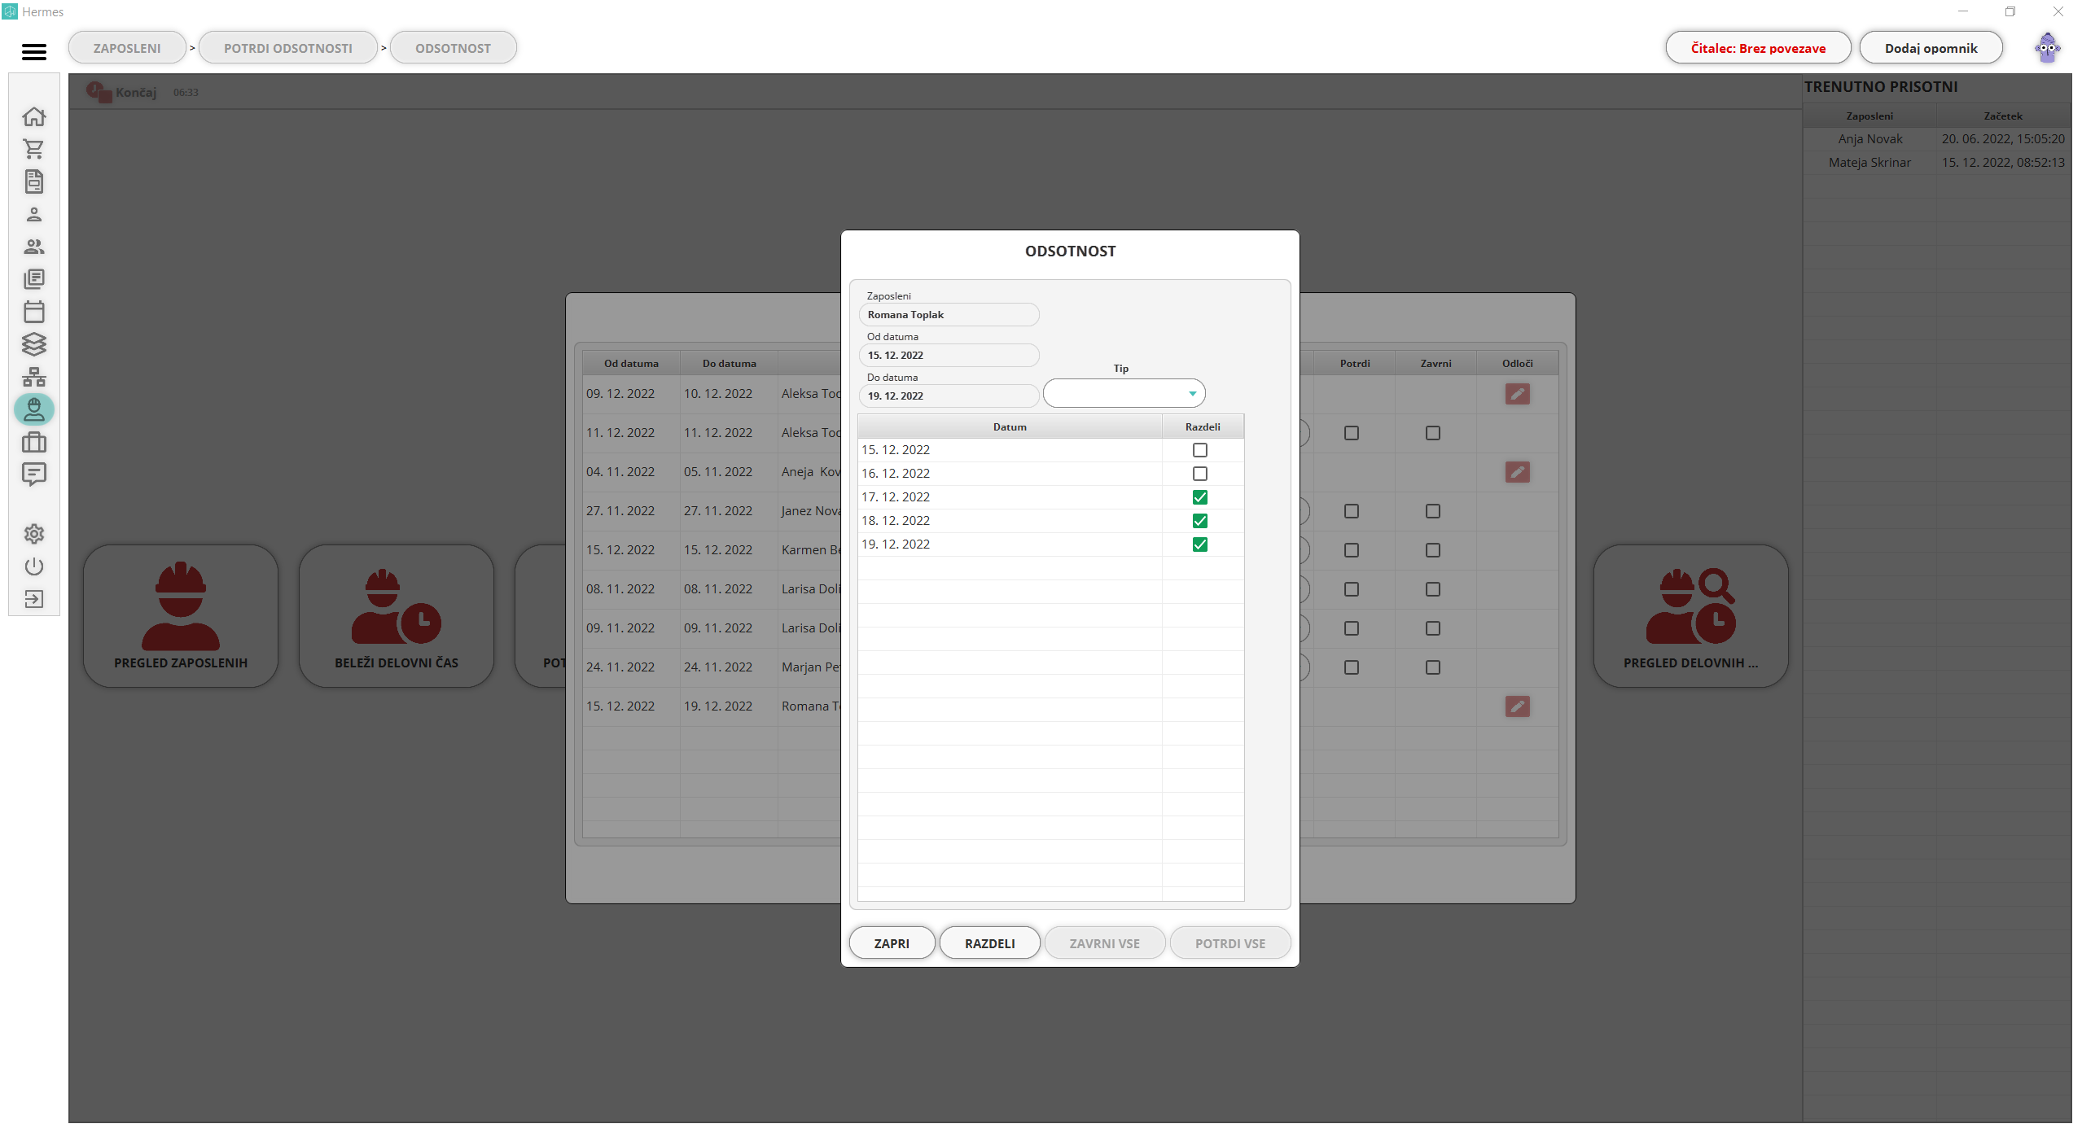Open the stacked pages sidebar icon
The width and height of the screenshot is (2082, 1137).
click(x=34, y=279)
